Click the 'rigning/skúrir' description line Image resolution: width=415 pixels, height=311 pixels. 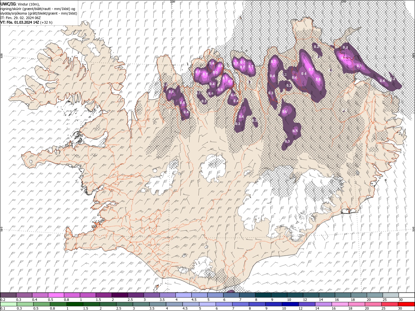coord(38,9)
